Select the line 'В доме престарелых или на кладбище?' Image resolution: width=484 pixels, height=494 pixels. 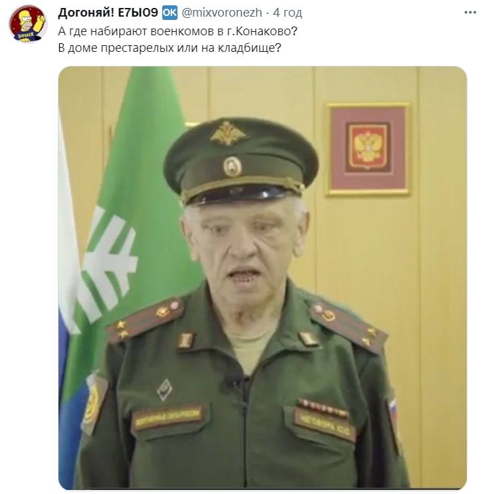point(170,48)
